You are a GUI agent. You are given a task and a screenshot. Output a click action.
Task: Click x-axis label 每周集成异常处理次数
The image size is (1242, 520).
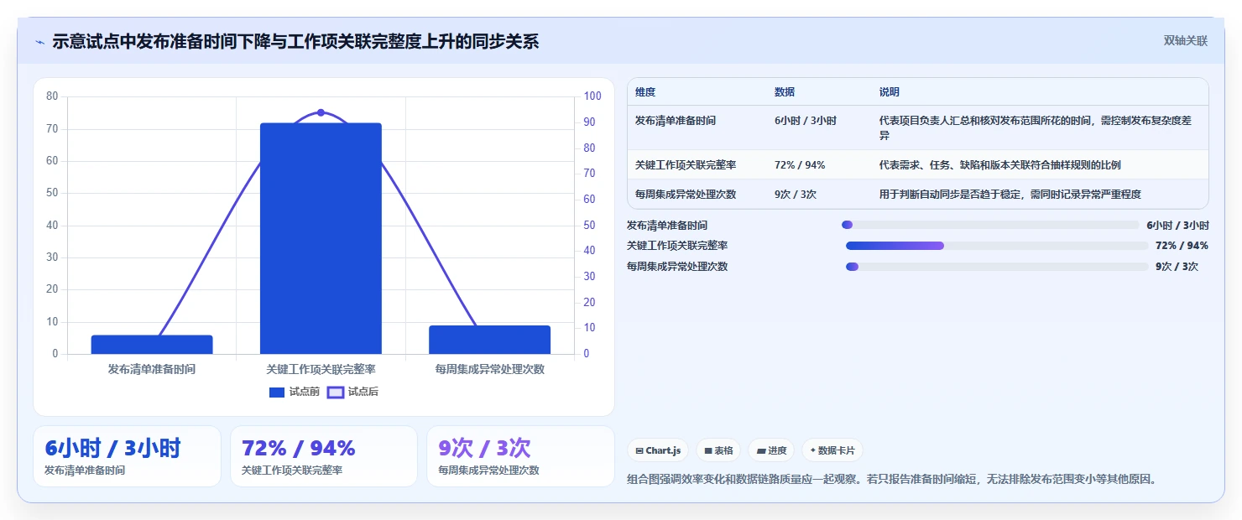489,369
